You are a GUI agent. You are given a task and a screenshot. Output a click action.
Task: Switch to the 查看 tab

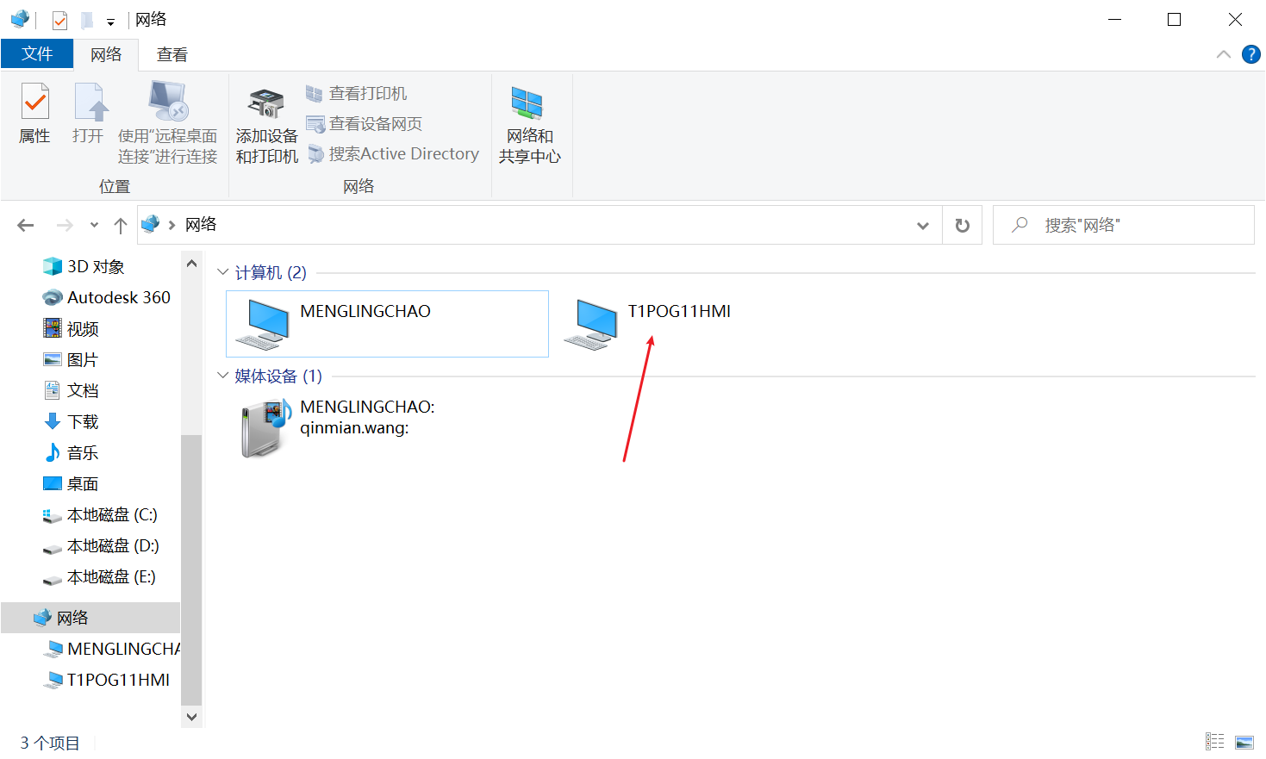[x=172, y=53]
